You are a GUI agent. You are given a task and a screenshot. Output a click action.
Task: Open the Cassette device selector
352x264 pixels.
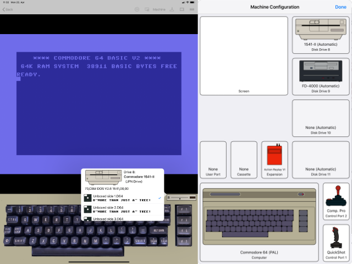click(244, 159)
